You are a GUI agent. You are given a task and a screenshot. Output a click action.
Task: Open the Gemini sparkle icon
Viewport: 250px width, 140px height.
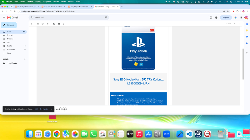(x=236, y=18)
